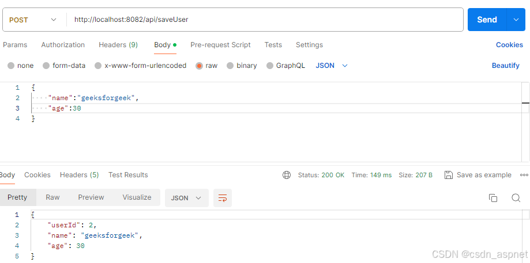This screenshot has height=263, width=530.
Task: Open the Pre-request Script tab
Action: click(220, 45)
